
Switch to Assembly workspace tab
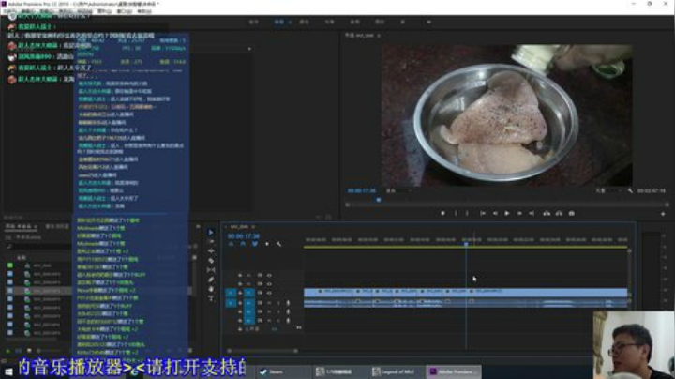[253, 22]
